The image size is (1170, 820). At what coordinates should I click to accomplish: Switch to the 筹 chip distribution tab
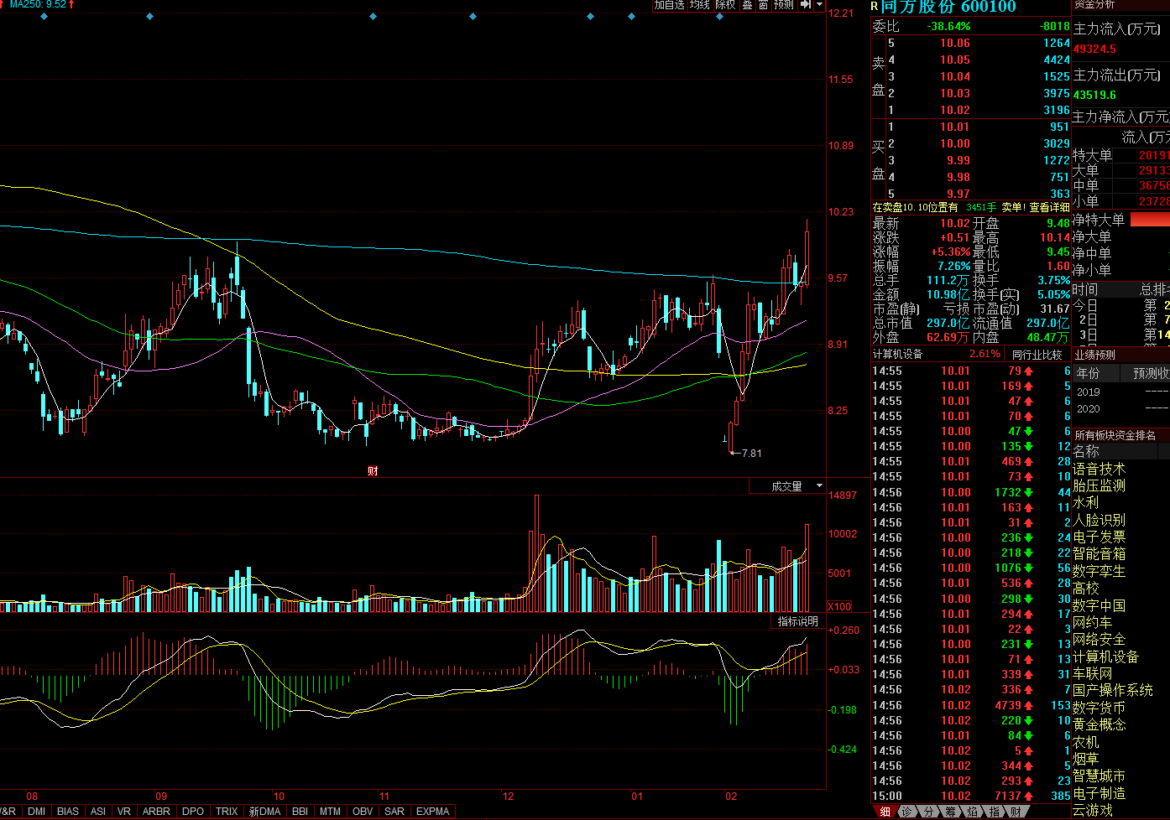950,812
